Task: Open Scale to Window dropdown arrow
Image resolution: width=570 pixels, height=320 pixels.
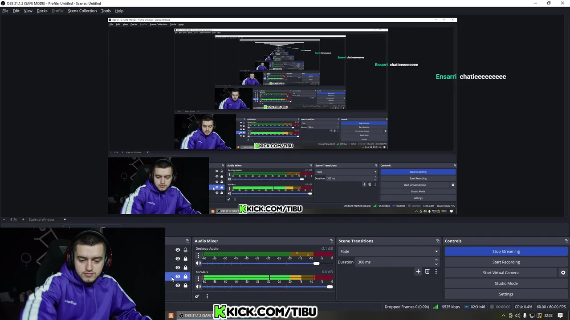Action: 65,219
